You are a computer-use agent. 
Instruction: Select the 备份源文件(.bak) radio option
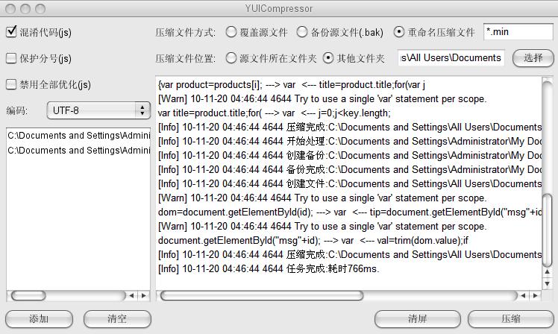[302, 32]
